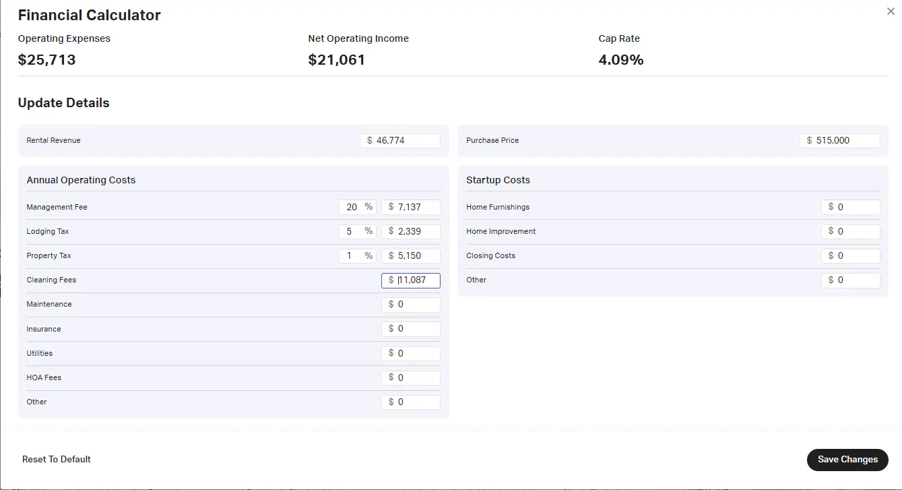
Task: Edit the Closing Costs field
Action: 851,256
